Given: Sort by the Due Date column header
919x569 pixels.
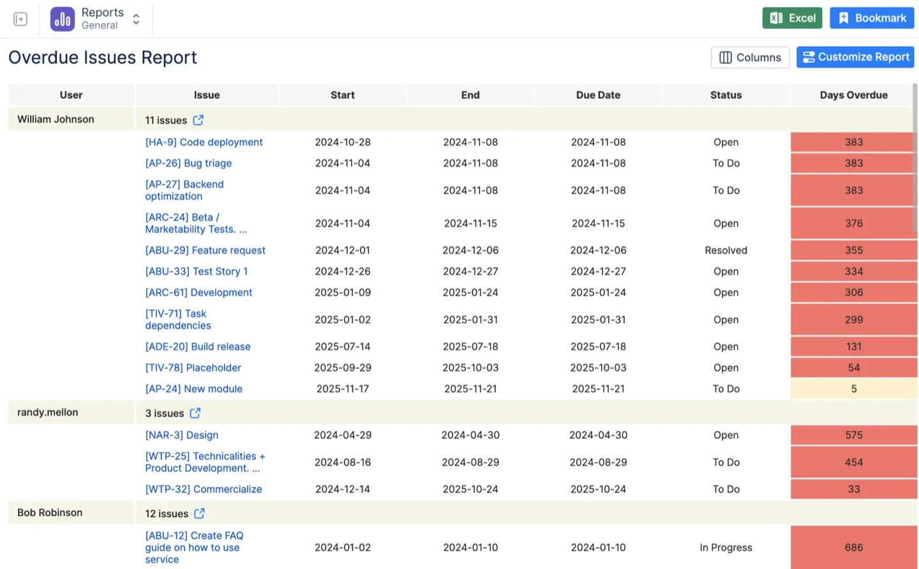Looking at the screenshot, I should click(x=598, y=95).
